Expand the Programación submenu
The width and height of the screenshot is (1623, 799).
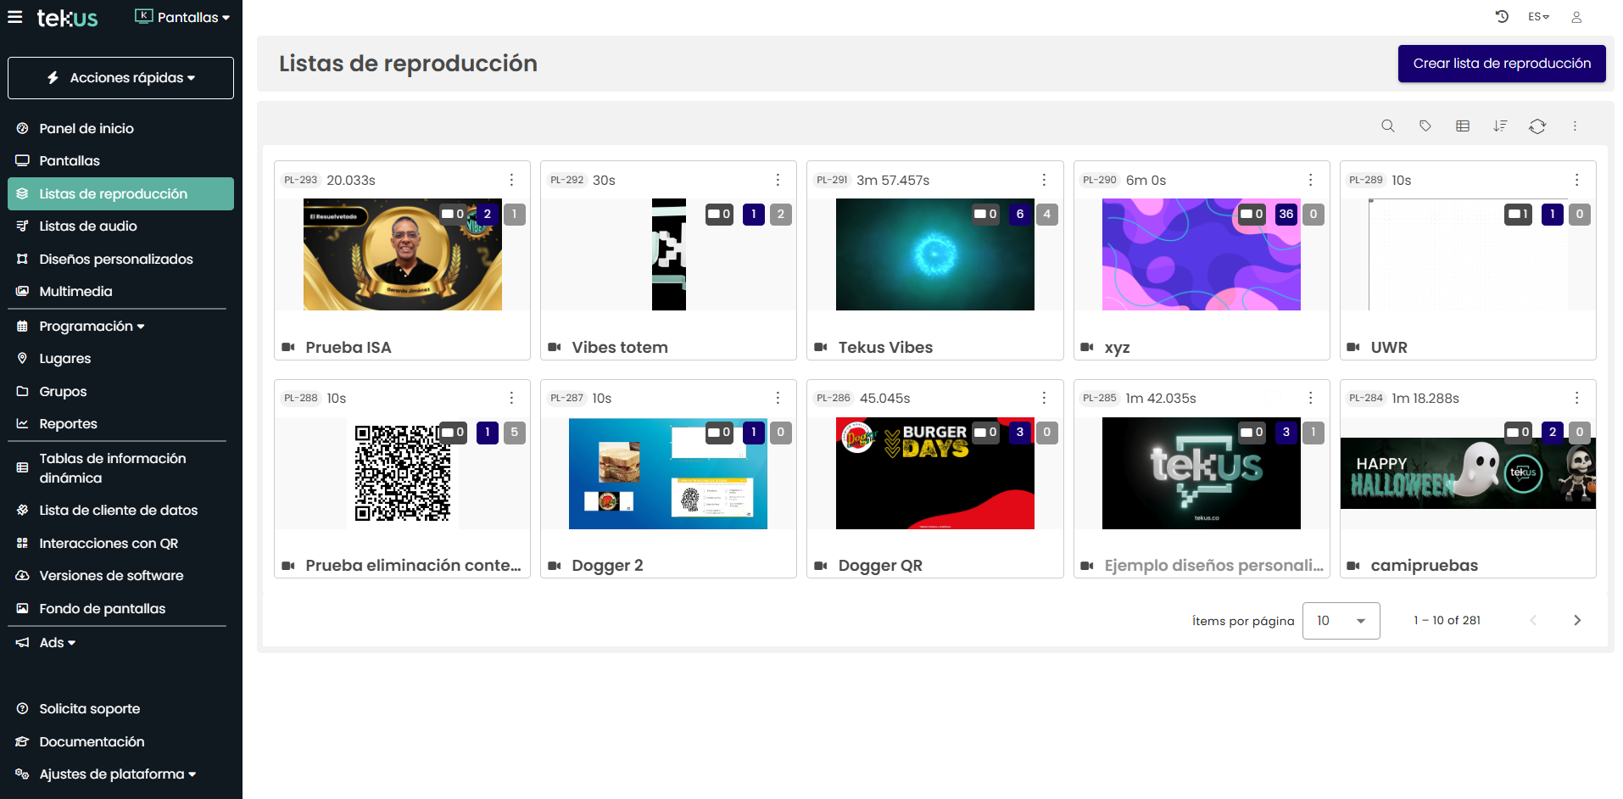click(x=92, y=327)
